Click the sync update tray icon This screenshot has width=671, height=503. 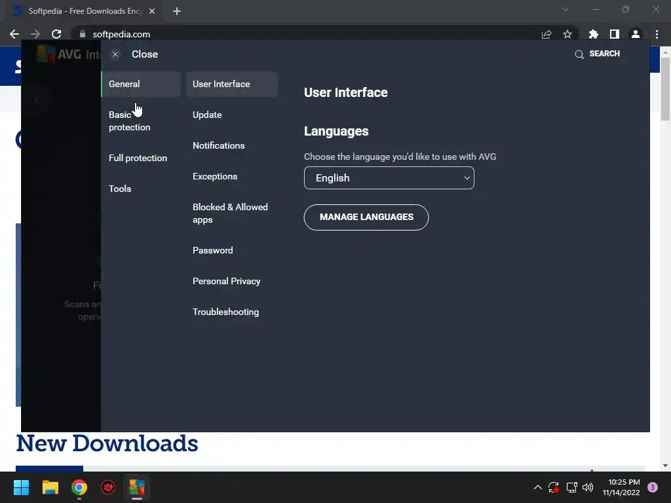click(554, 487)
